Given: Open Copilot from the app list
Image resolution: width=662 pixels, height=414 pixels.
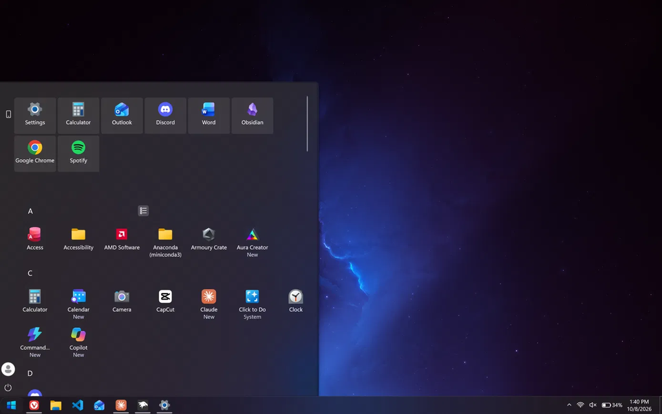Looking at the screenshot, I should point(78,343).
